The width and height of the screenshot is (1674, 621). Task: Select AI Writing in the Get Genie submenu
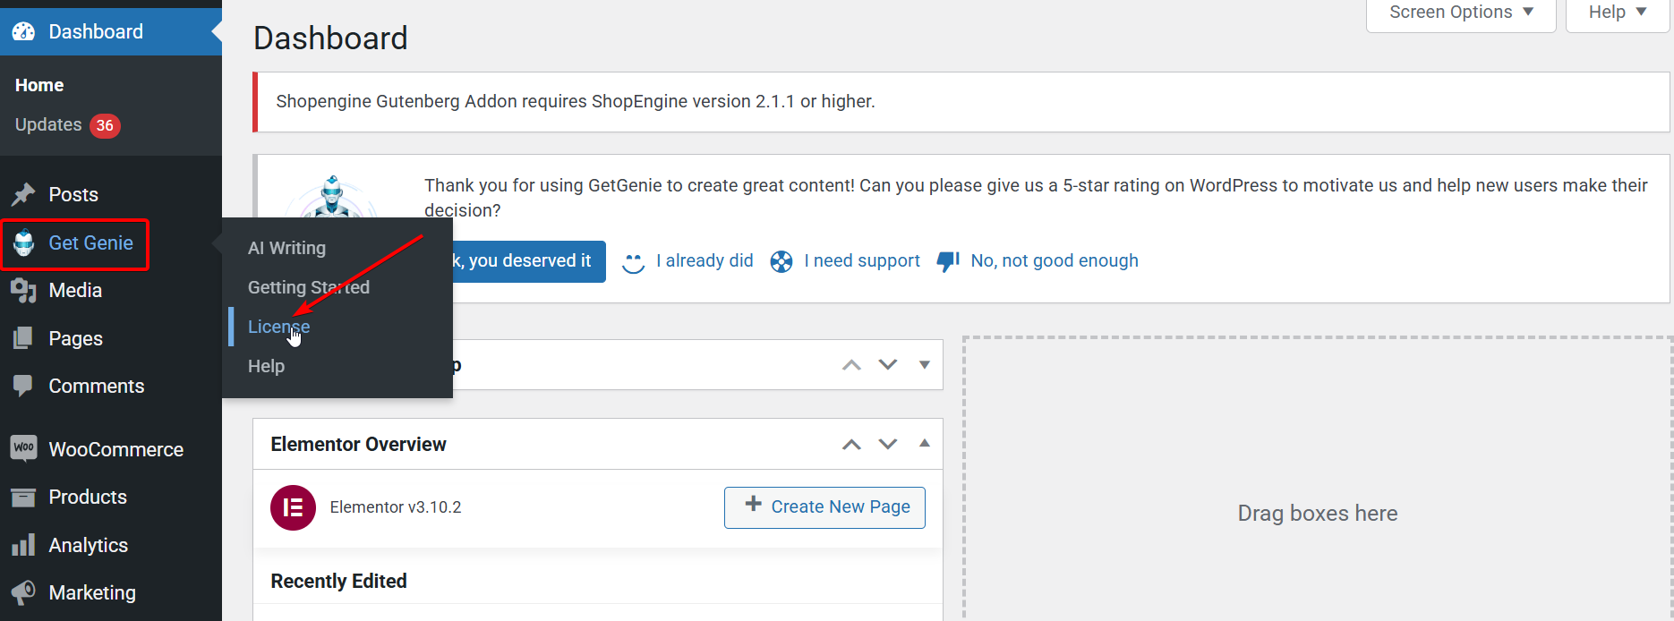[286, 248]
